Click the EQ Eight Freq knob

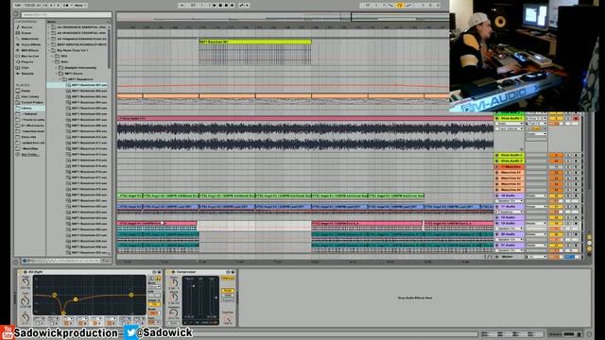[x=26, y=282]
